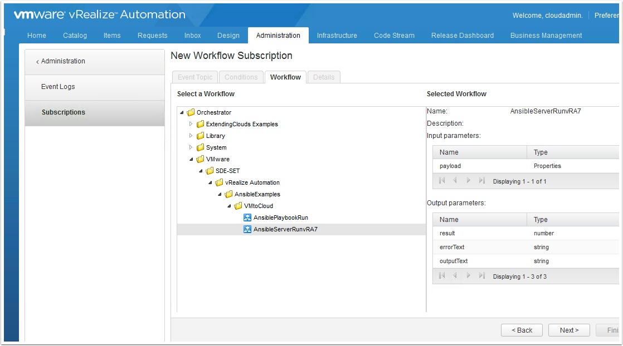
Task: Click the vRealize Automation folder icon
Action: tap(220, 182)
